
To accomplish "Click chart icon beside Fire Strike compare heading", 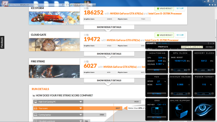I will [x=34, y=96].
